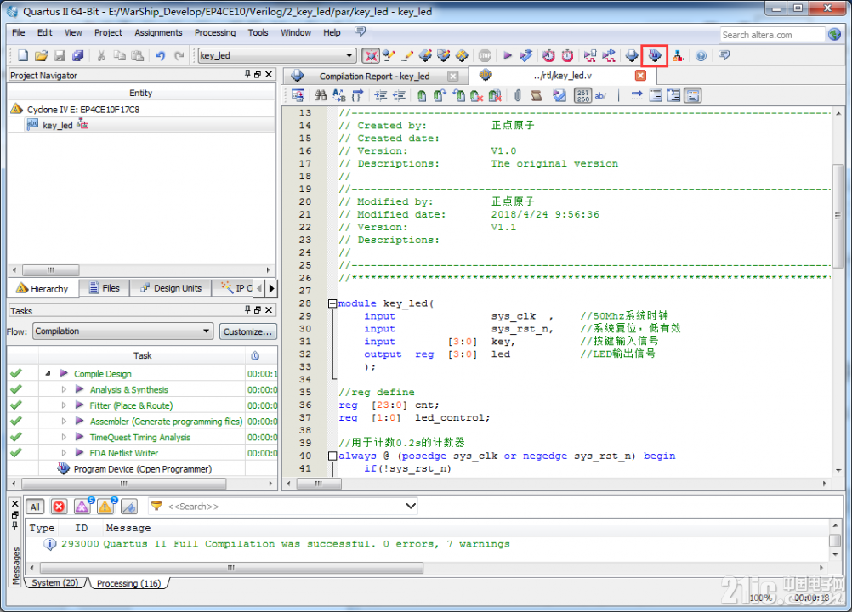The image size is (852, 612).
Task: Open the Project menu
Action: pyautogui.click(x=108, y=33)
